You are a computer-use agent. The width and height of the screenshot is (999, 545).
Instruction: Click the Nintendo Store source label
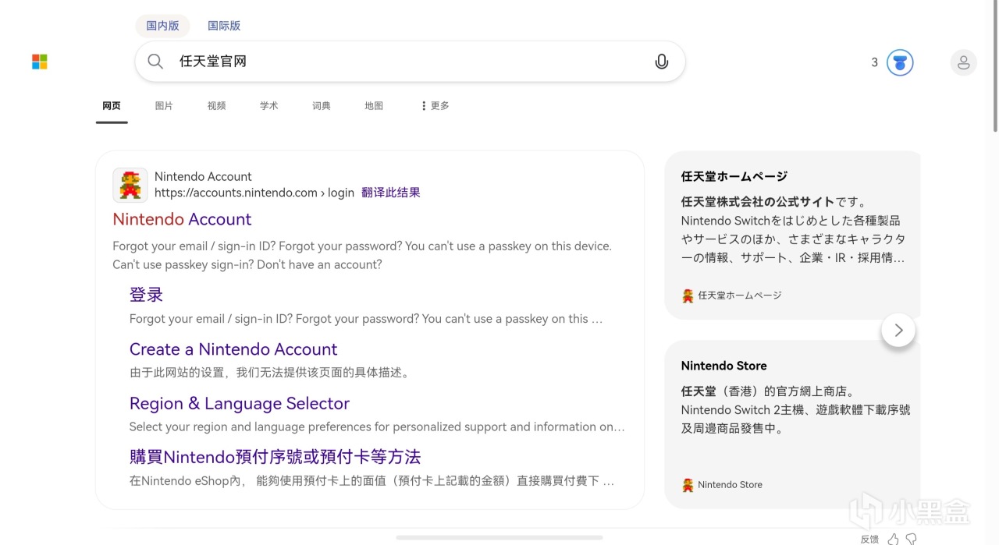[x=730, y=485]
